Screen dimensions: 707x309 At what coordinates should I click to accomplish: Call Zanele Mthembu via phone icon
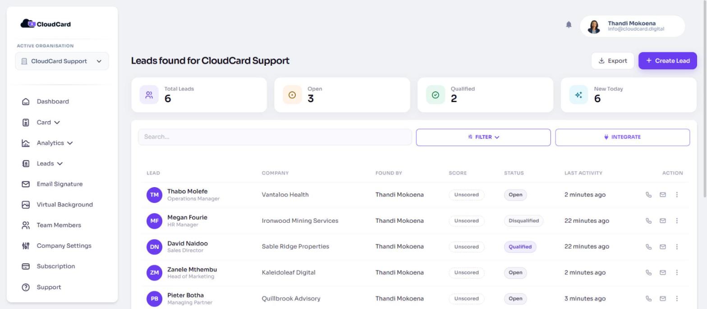[x=649, y=273]
